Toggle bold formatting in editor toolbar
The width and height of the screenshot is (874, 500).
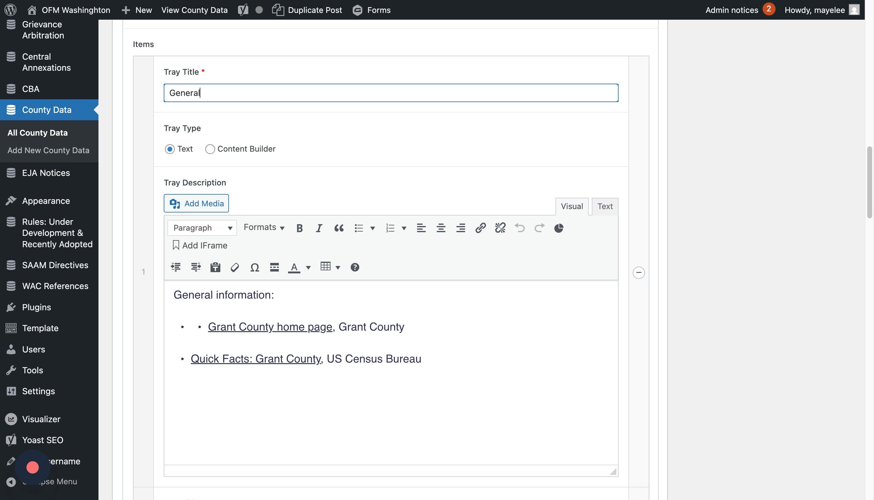click(x=299, y=228)
